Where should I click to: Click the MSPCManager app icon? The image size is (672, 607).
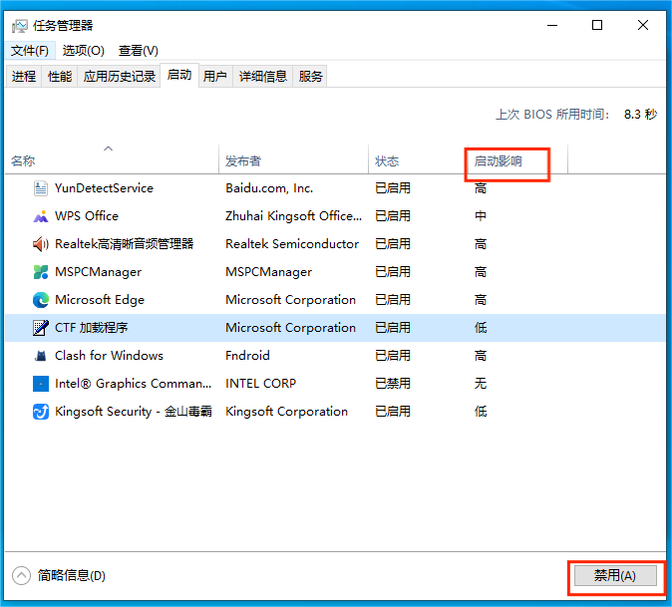pos(41,272)
